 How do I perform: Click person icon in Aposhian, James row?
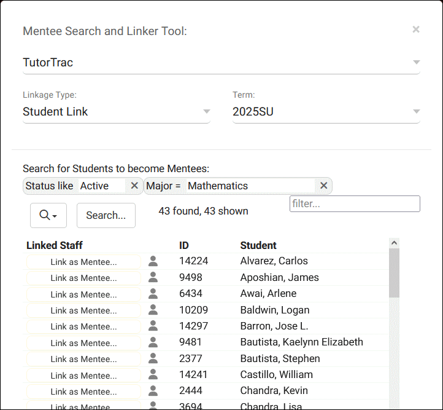(153, 278)
